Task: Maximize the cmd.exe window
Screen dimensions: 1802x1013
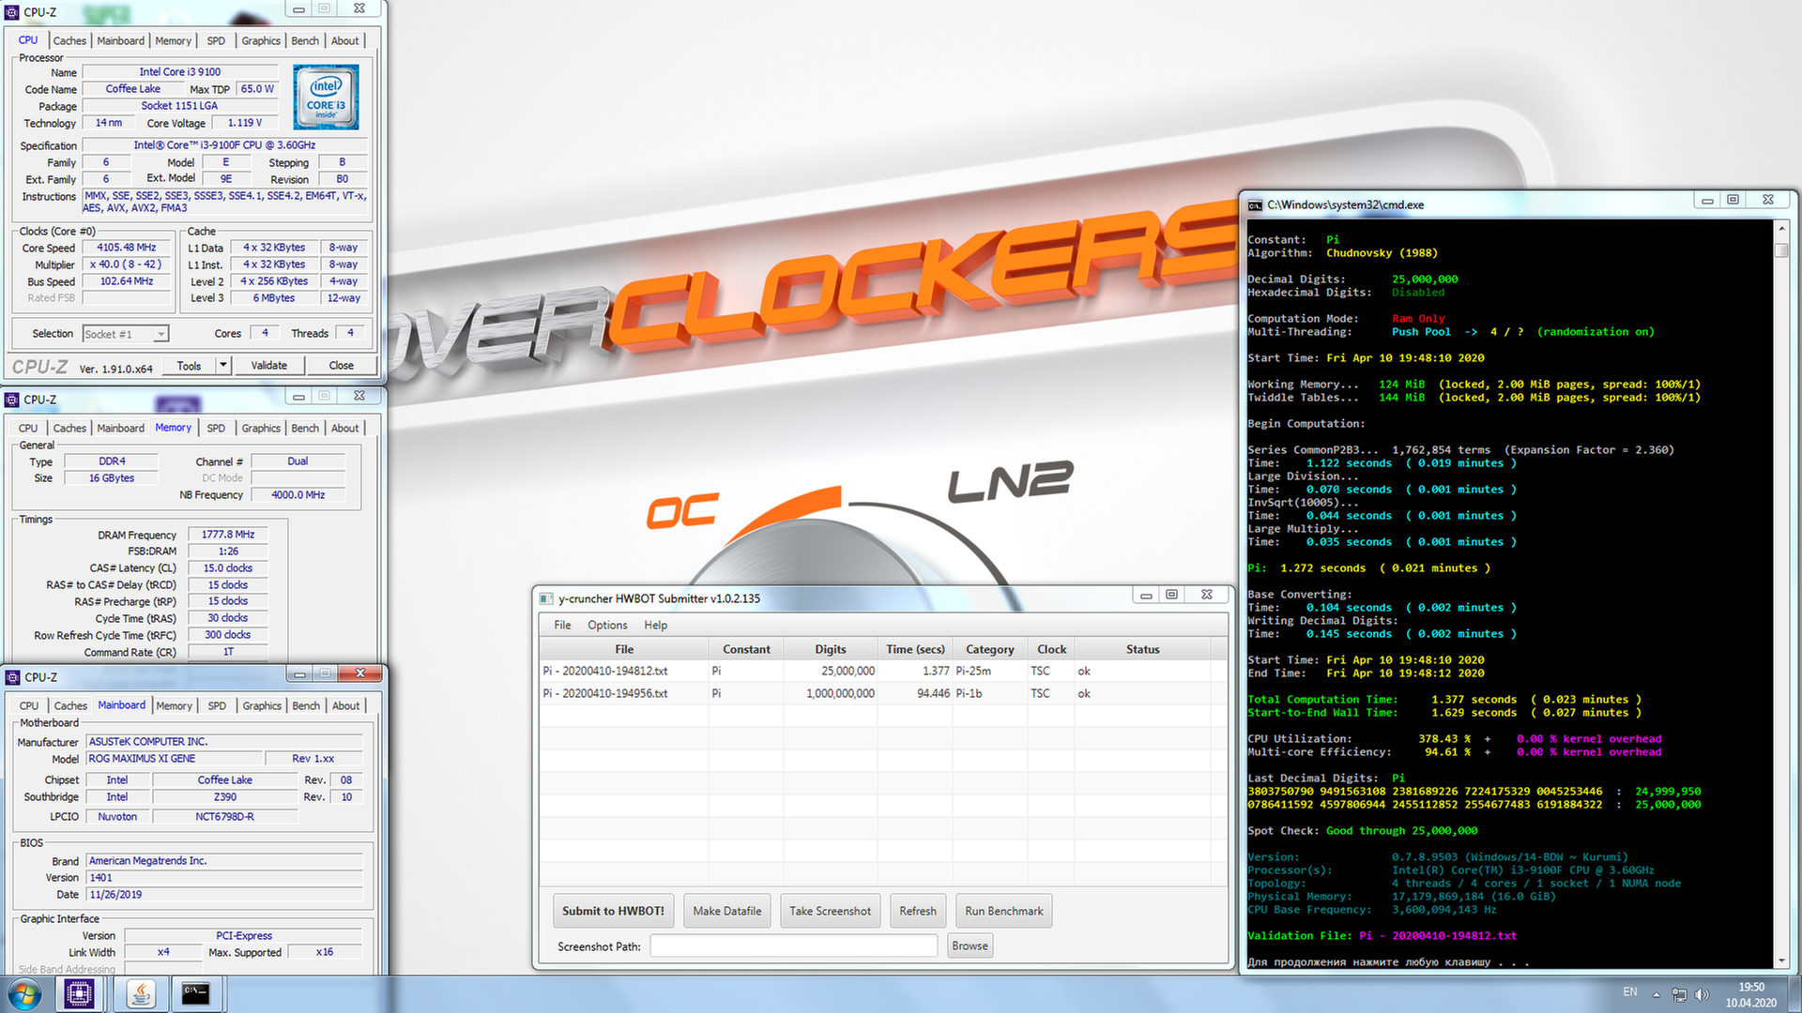Action: 1733,201
